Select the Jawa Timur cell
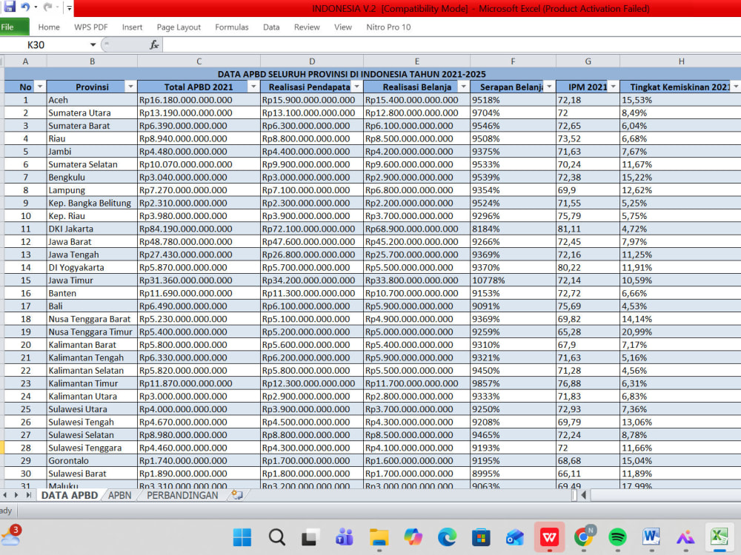This screenshot has width=741, height=555. click(92, 280)
